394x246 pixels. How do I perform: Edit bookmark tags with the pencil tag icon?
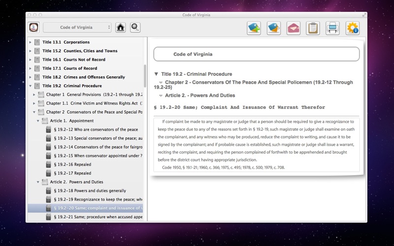[274, 28]
